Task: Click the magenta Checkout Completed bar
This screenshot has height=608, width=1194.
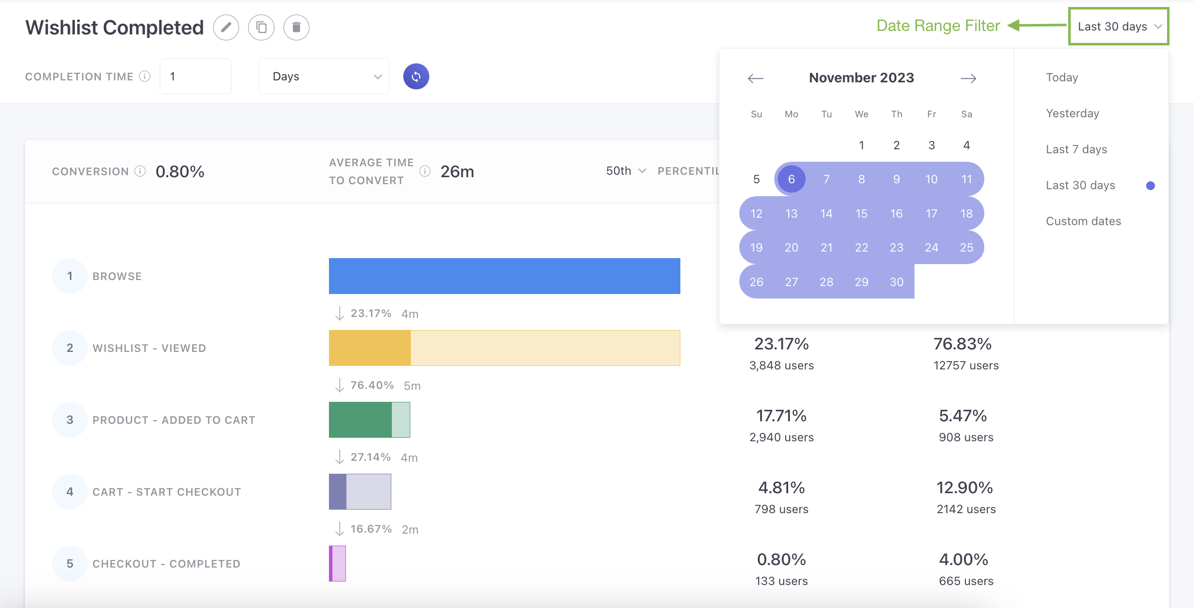Action: [337, 564]
